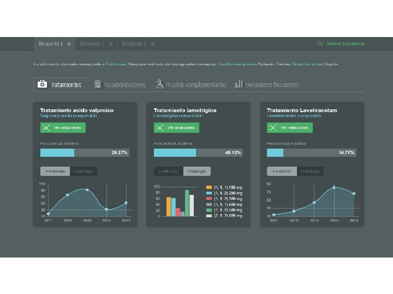Viewport: 393px width, 294px height.
Task: Toggle Evolución for lamotrigina card
Action: pos(169,171)
